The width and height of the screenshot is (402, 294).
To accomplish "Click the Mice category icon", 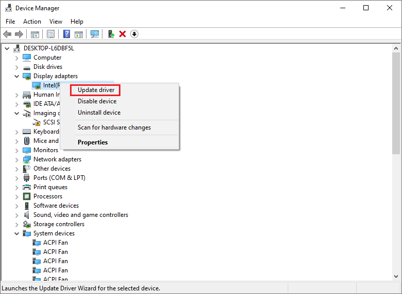I will point(27,141).
